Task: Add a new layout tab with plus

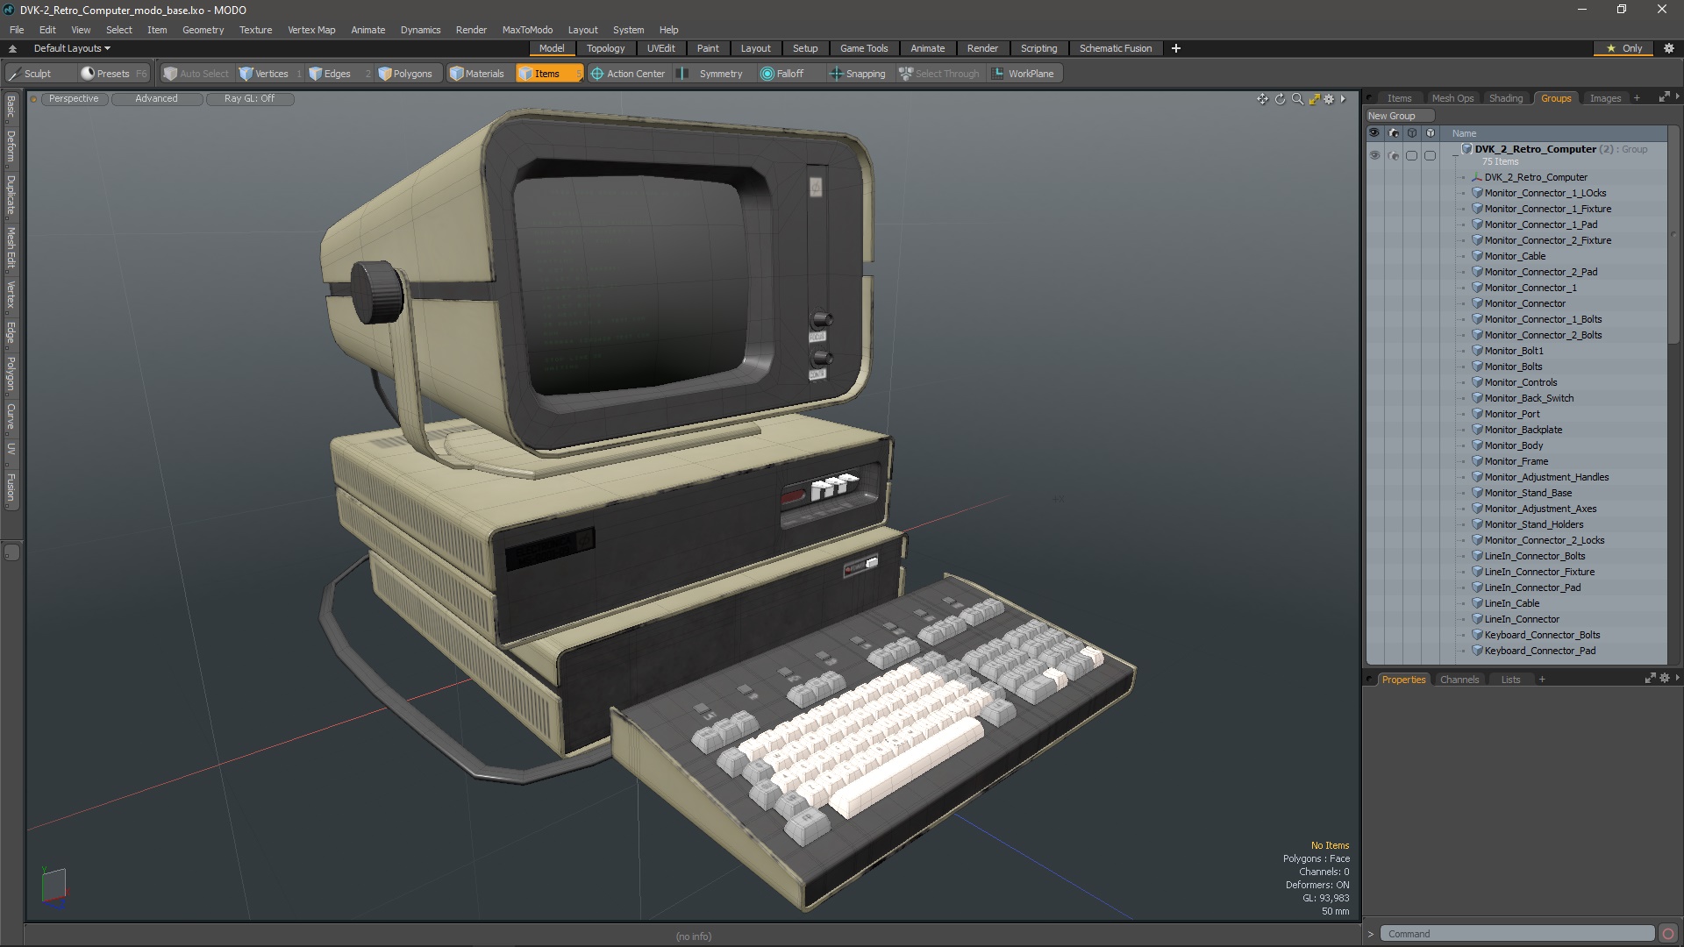Action: click(1175, 48)
